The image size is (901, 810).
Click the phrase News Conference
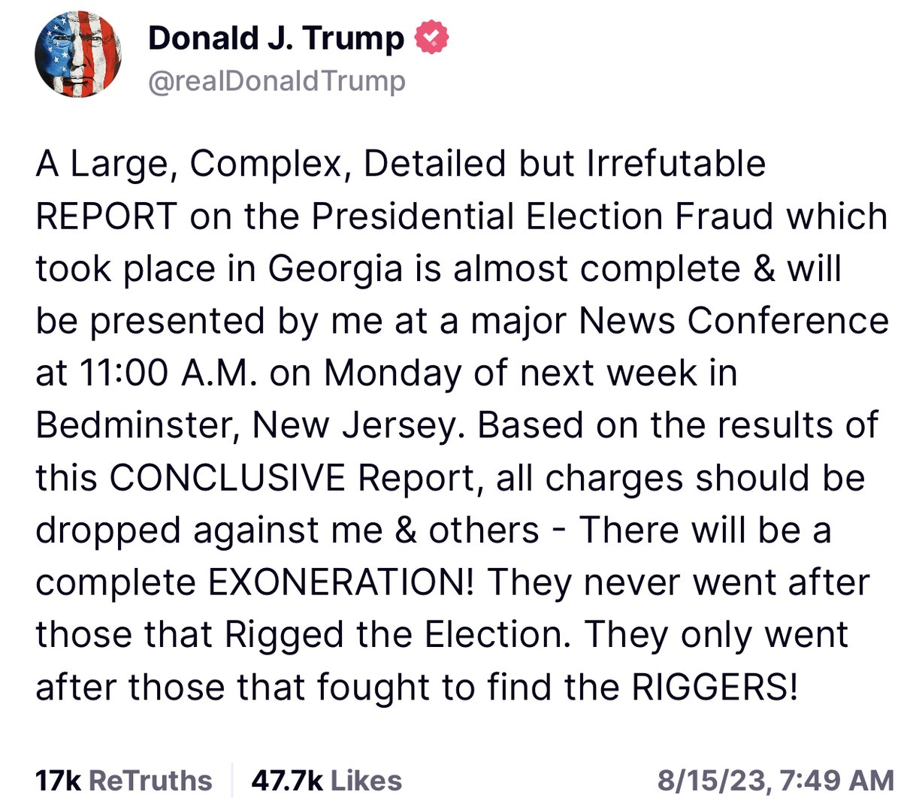click(x=733, y=321)
